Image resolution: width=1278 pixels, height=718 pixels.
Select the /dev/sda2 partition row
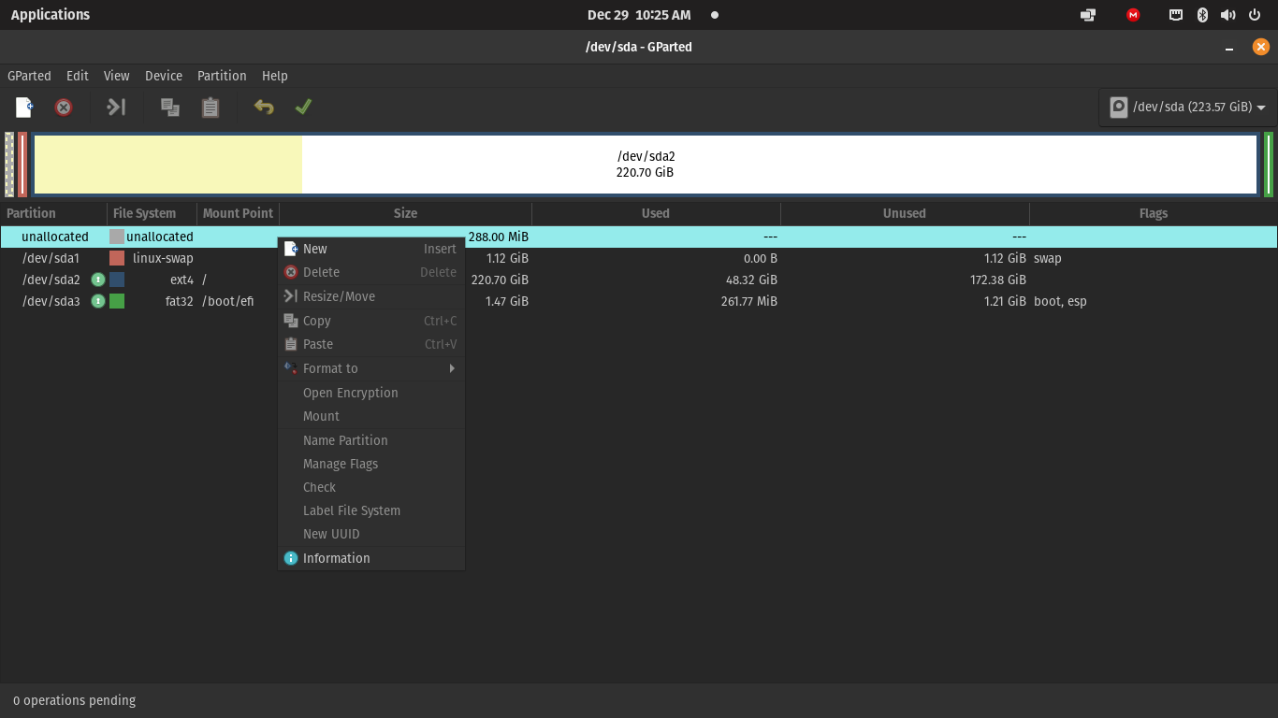coord(639,280)
